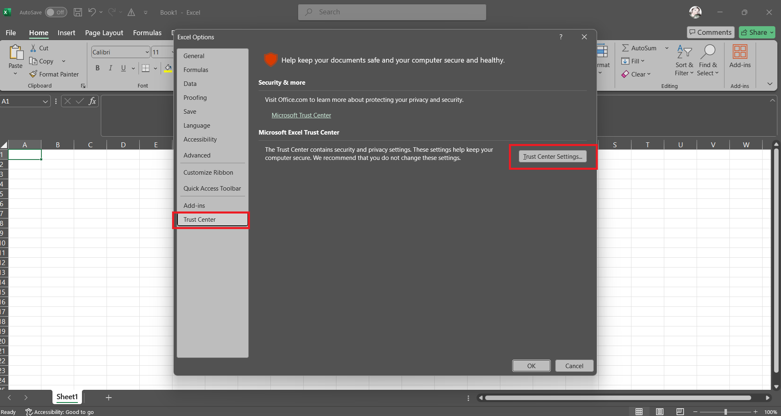The height and width of the screenshot is (416, 781).
Task: Select Formulas category in Excel Options
Action: (213, 70)
